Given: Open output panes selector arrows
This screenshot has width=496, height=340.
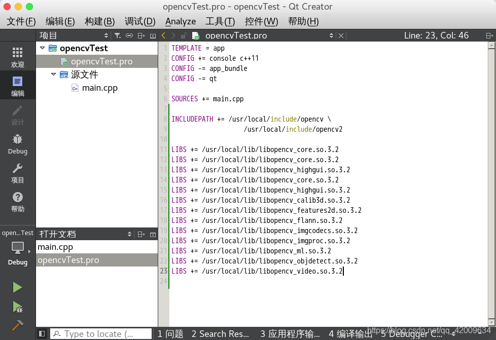Looking at the screenshot, I should pyautogui.click(x=453, y=334).
